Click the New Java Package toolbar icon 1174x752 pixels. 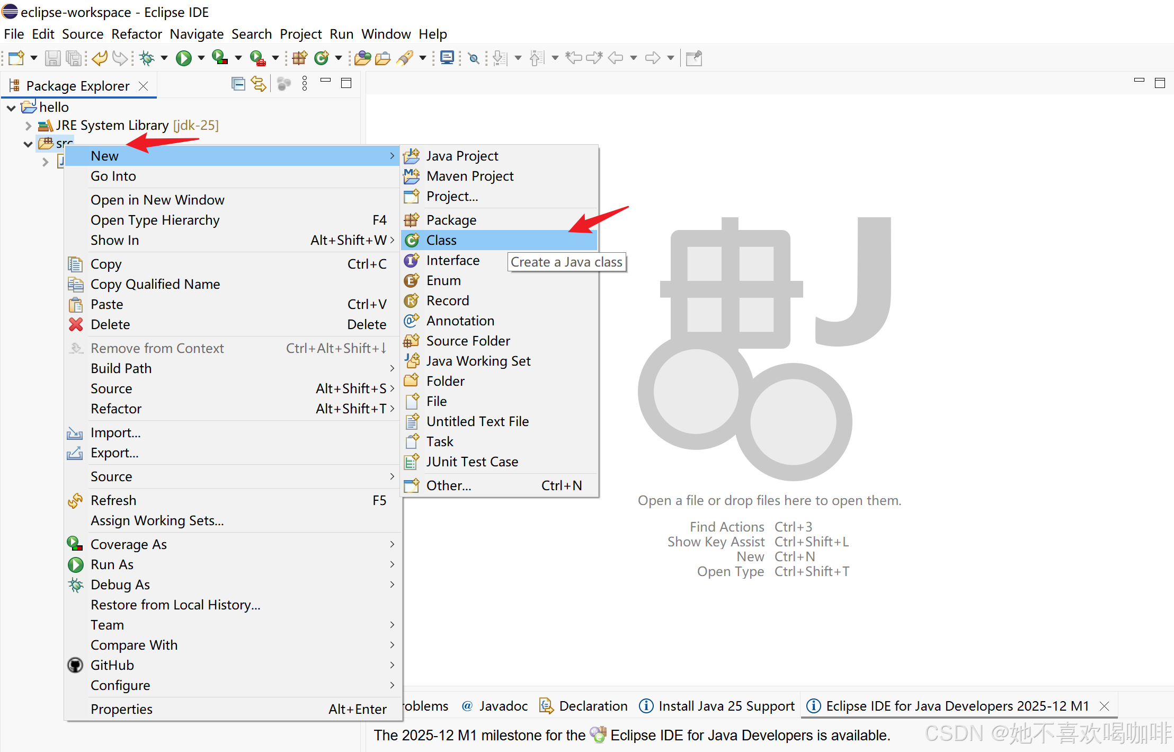tap(300, 58)
